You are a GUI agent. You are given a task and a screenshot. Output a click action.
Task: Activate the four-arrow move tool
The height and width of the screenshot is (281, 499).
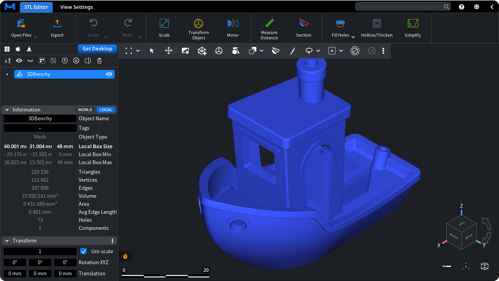click(168, 51)
